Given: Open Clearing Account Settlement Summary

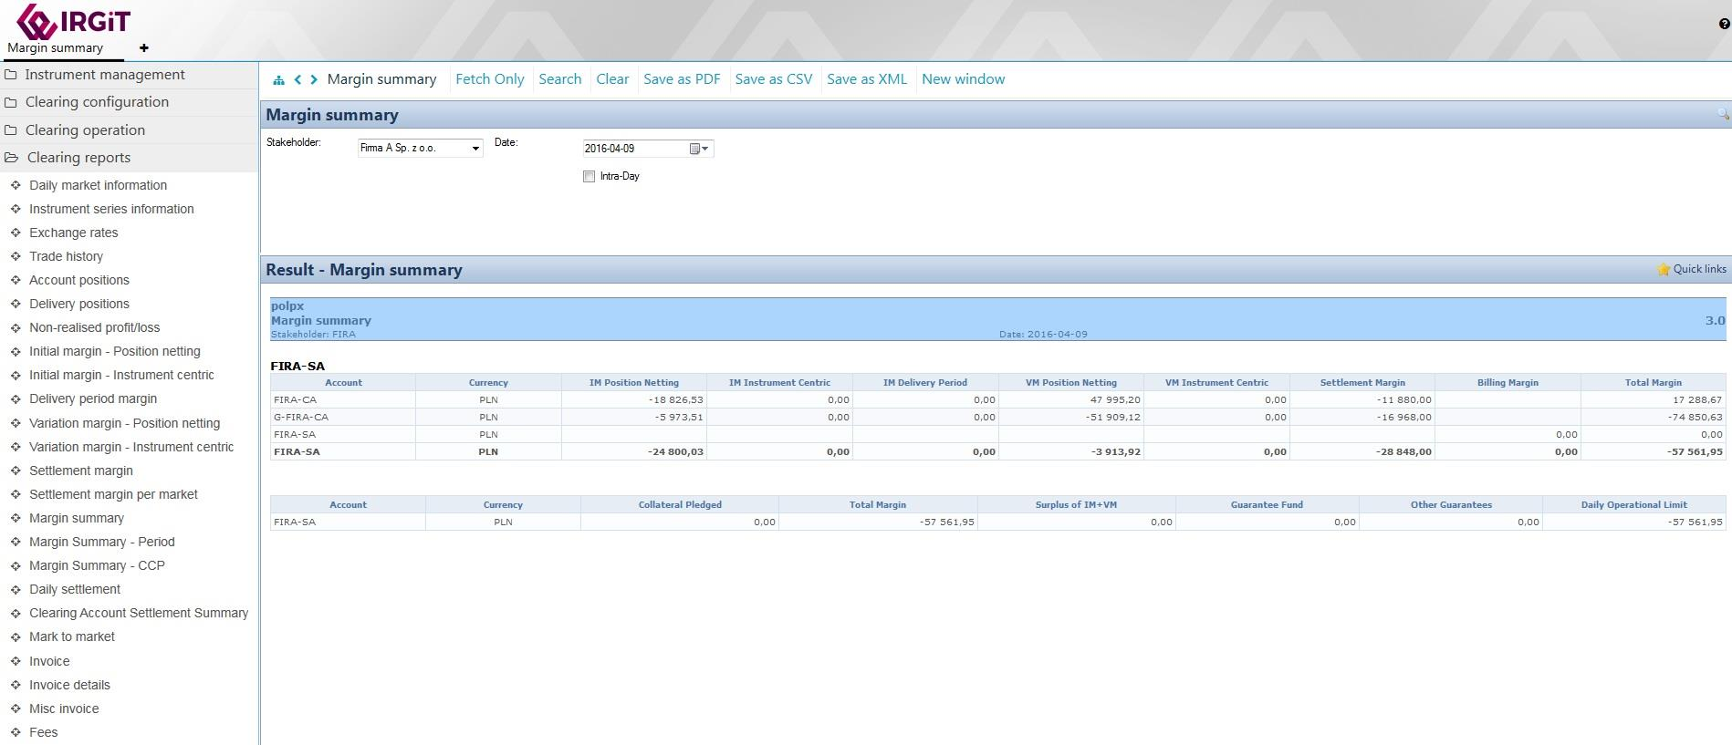Looking at the screenshot, I should (139, 613).
